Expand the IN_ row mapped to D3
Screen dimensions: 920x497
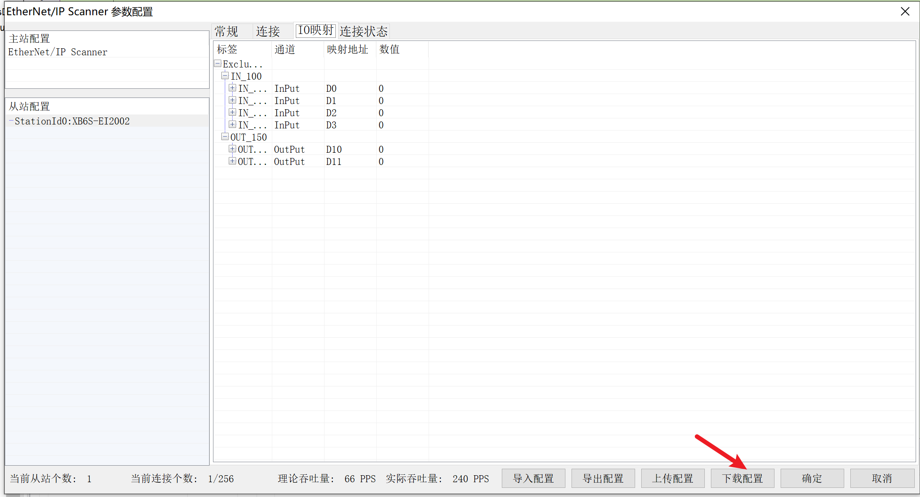tap(233, 124)
